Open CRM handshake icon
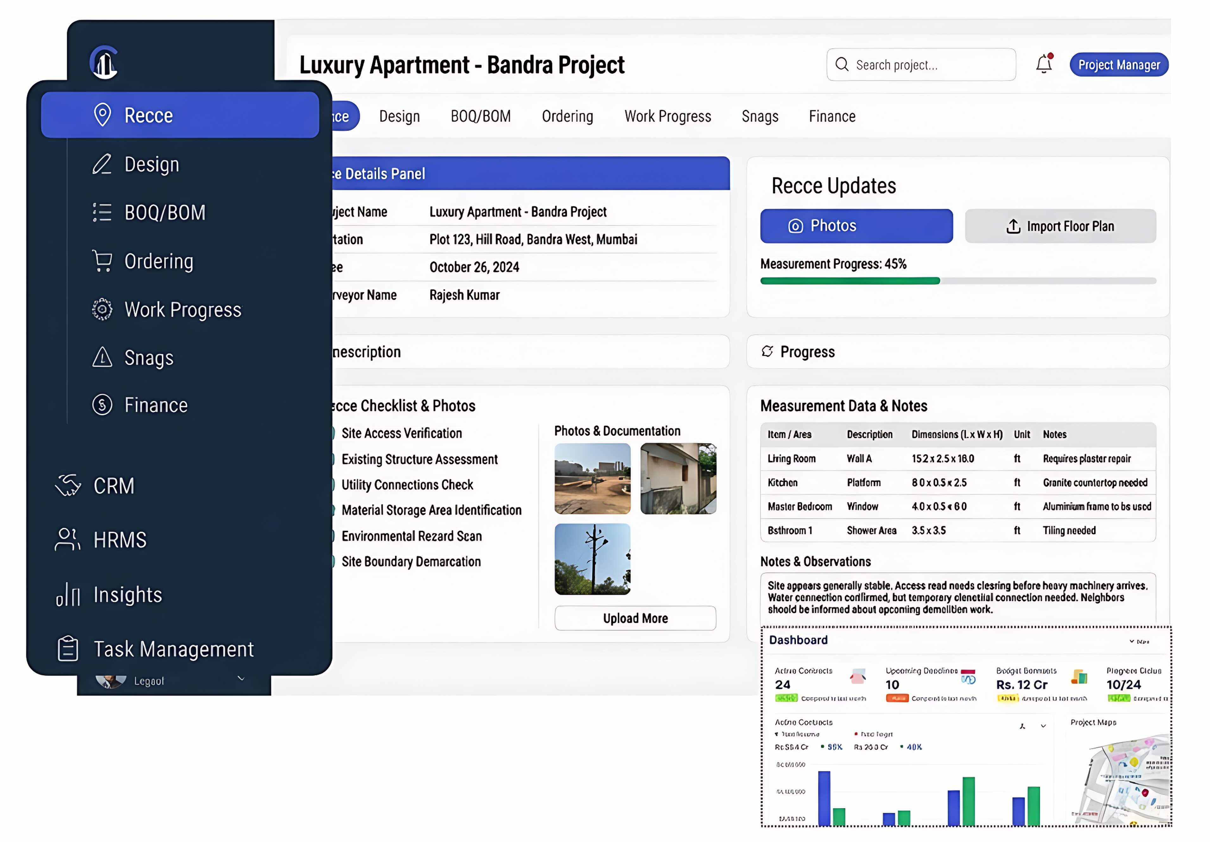 [68, 485]
